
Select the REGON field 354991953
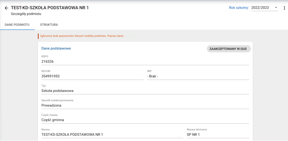[92, 76]
